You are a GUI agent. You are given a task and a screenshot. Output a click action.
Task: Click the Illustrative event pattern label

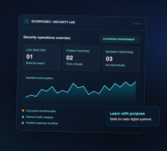40,78
